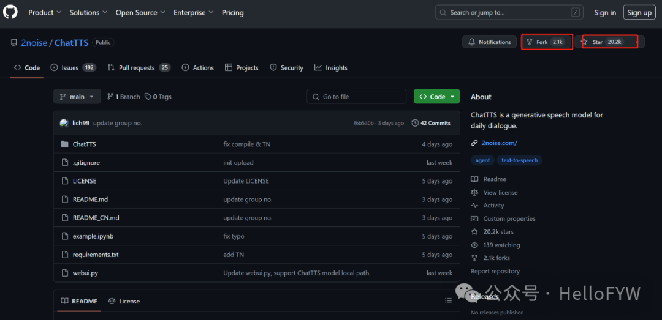Open the README_CN.md file

(96, 218)
